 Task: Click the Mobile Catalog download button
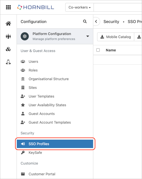115,37
